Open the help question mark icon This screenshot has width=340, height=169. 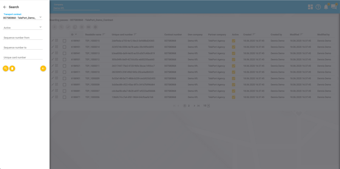pos(318,7)
